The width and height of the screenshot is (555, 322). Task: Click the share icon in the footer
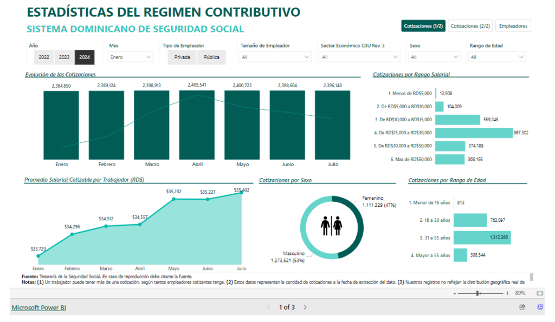[522, 307]
